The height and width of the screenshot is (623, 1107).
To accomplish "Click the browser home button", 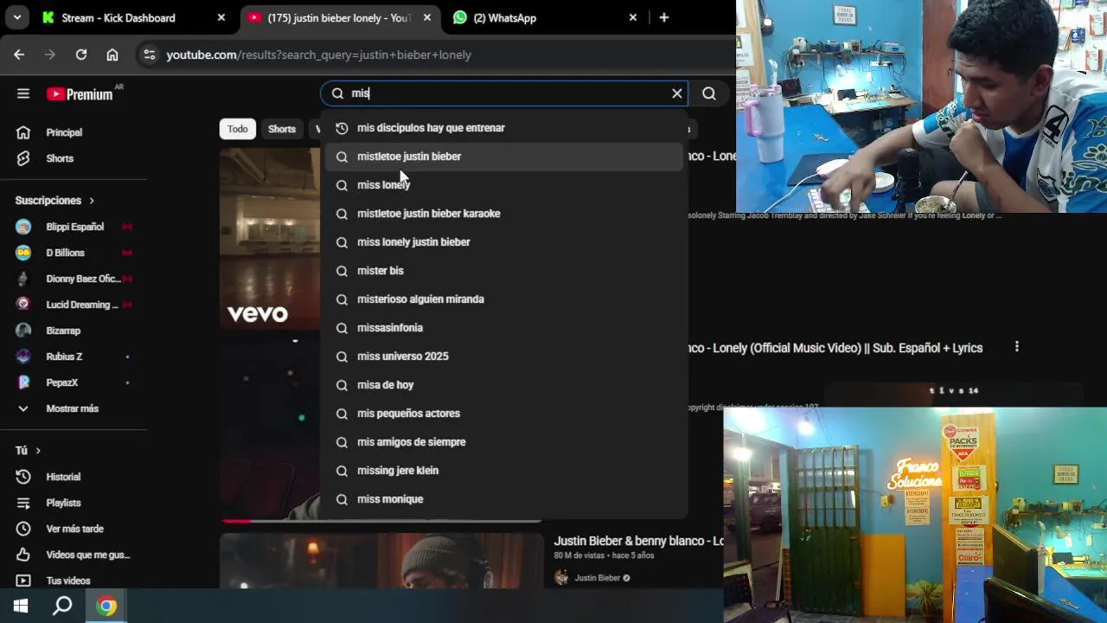I will pos(112,55).
